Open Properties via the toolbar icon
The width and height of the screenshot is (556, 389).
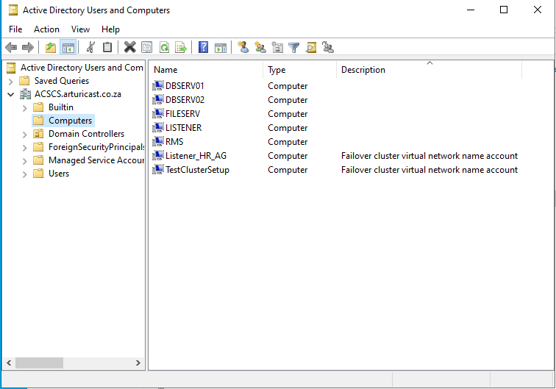[x=146, y=48]
